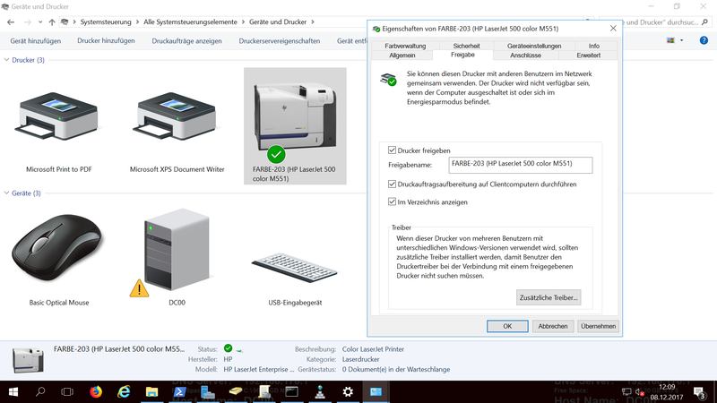Click Druckaufträge anzeigen in toolbar
The height and width of the screenshot is (403, 717).
[186, 40]
